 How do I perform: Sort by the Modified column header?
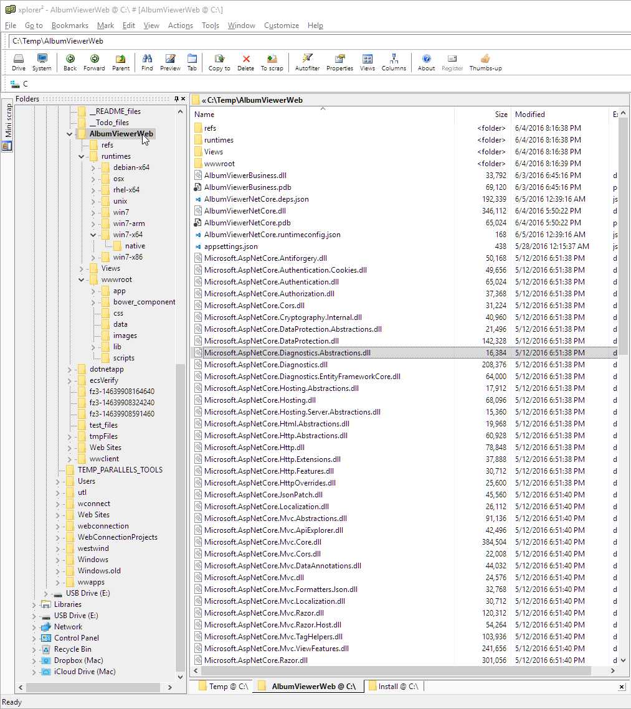[x=560, y=115]
